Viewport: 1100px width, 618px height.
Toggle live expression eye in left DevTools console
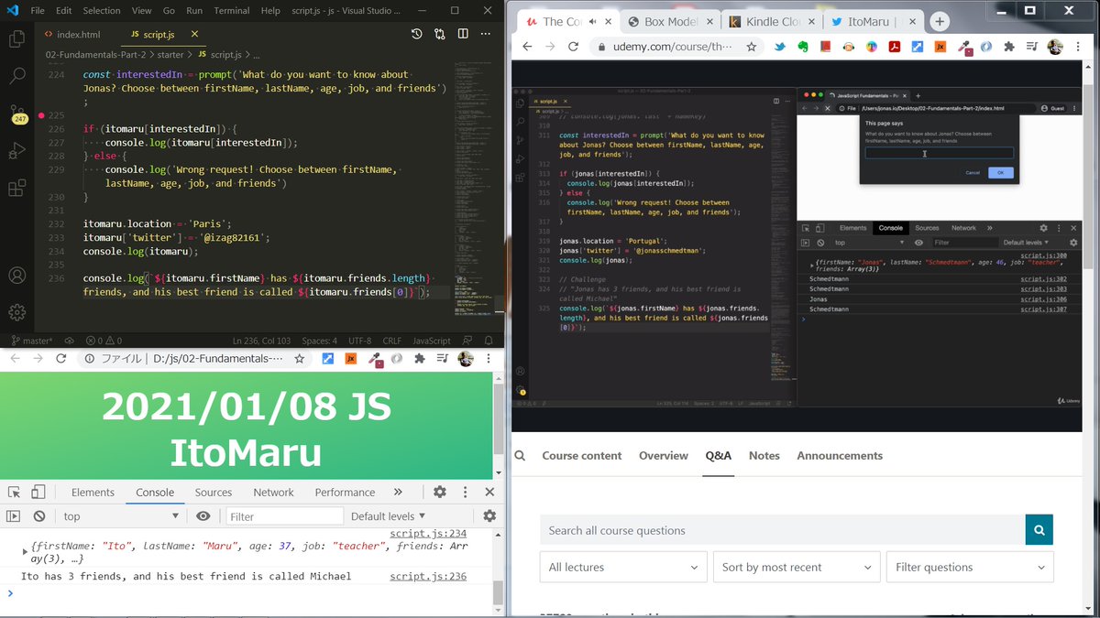pyautogui.click(x=203, y=516)
